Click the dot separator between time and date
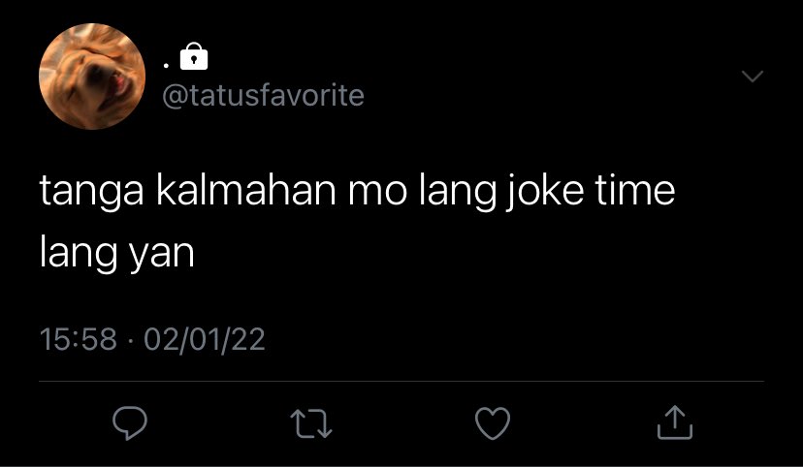Image resolution: width=803 pixels, height=467 pixels. [131, 340]
